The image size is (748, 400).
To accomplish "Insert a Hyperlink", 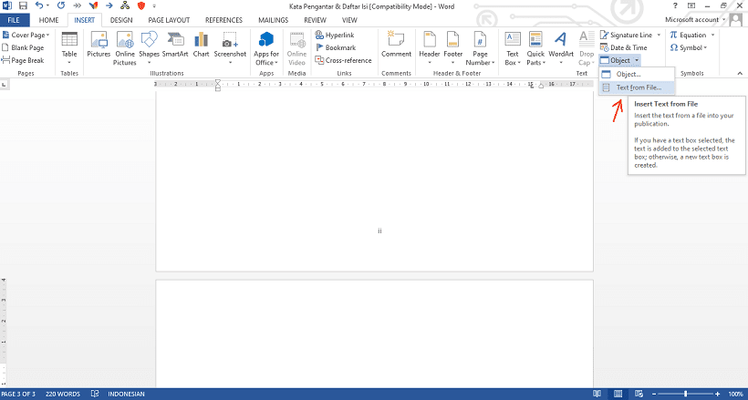I will tap(335, 35).
